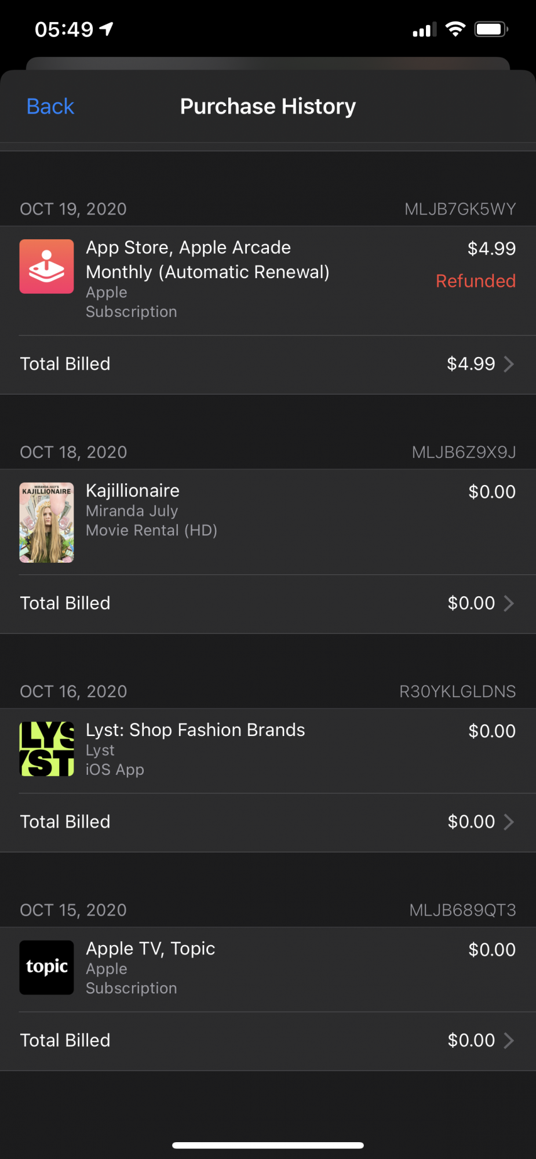
Task: Open Topic Total Billed detail chevron
Action: pos(509,1040)
